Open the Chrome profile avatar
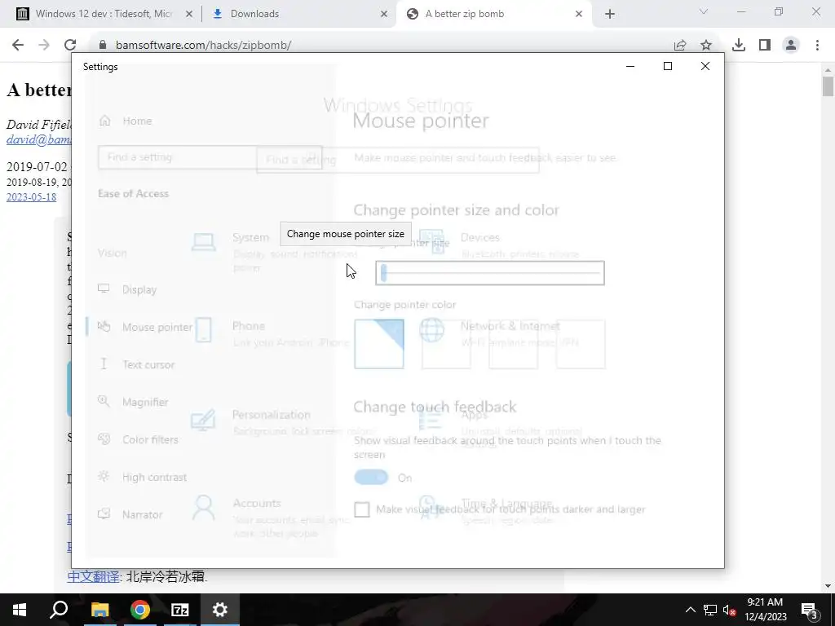835x626 pixels. [791, 46]
